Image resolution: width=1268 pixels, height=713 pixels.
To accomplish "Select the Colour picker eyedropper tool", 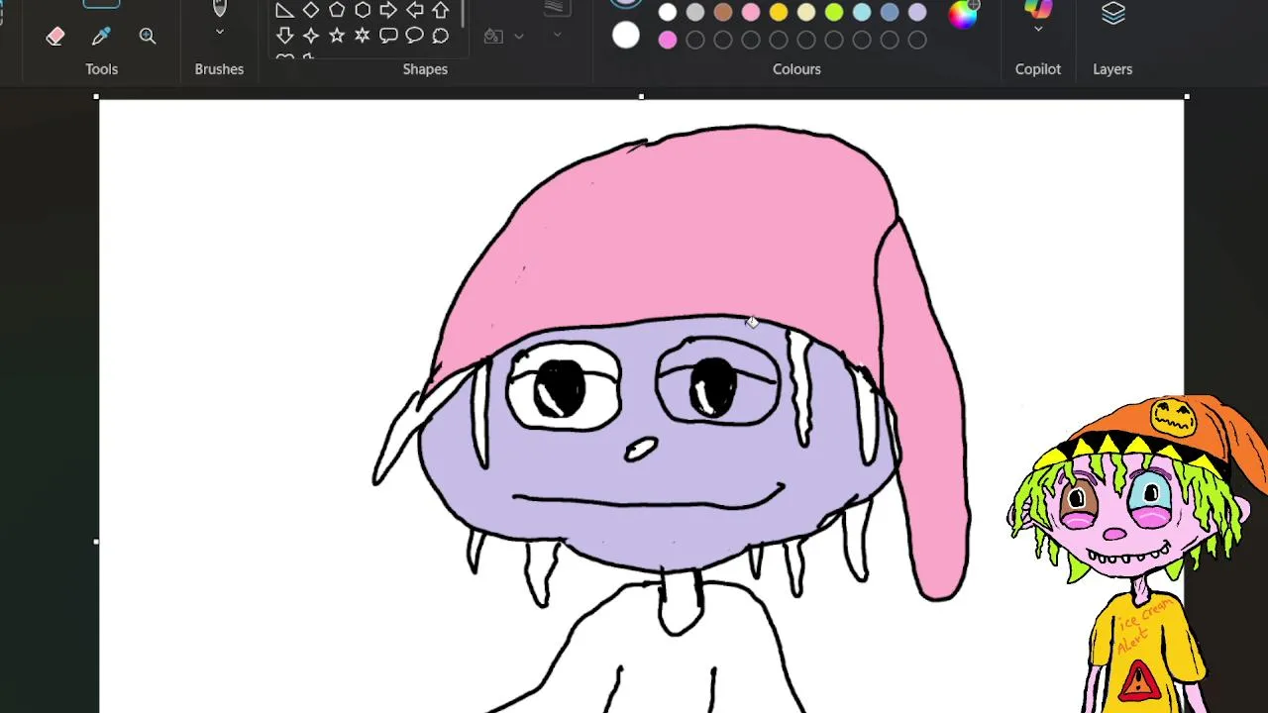I will tap(101, 37).
